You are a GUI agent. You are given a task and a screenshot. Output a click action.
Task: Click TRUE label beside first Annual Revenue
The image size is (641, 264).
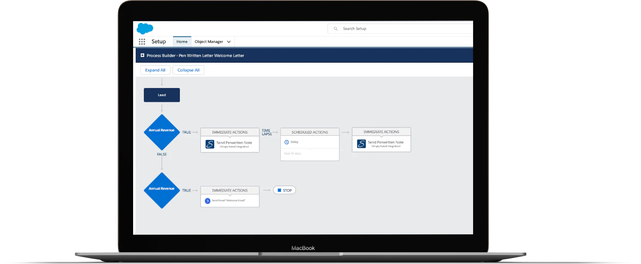pyautogui.click(x=187, y=132)
